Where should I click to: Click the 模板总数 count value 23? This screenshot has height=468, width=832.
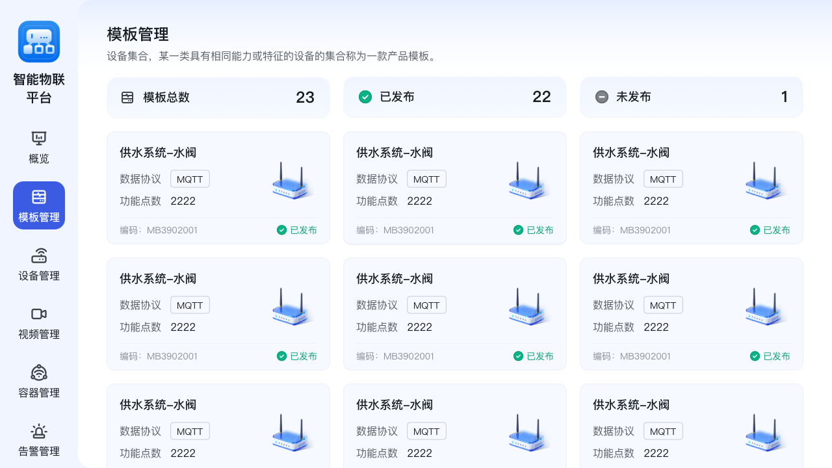[x=305, y=96]
